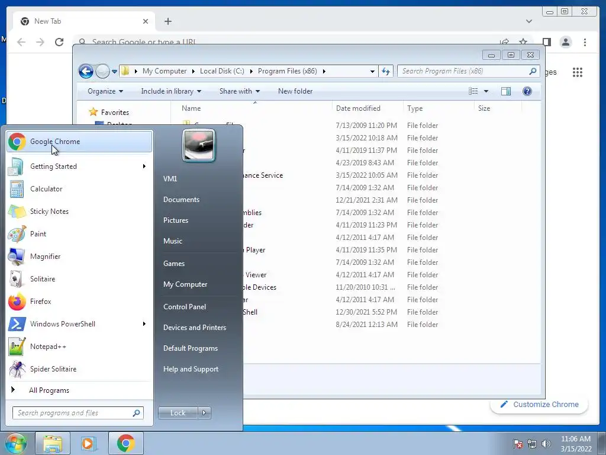The height and width of the screenshot is (455, 606).
Task: Focus Search programs and files box
Action: 78,413
